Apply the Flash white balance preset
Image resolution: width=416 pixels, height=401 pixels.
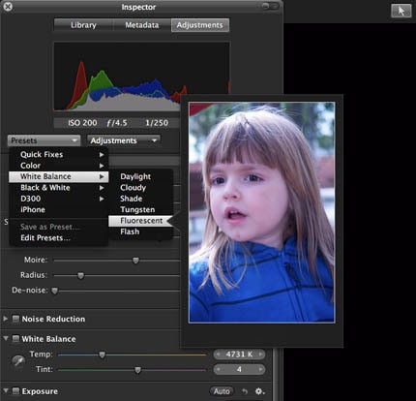(141, 231)
